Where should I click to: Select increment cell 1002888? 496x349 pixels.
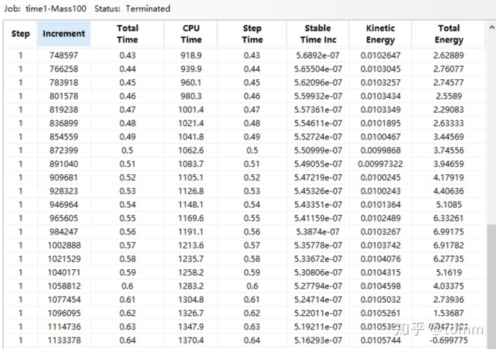point(64,246)
